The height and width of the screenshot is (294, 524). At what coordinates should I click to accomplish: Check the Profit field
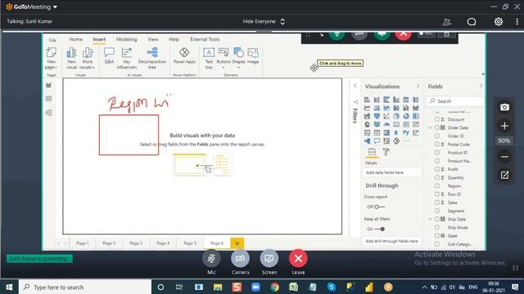pyautogui.click(x=437, y=169)
